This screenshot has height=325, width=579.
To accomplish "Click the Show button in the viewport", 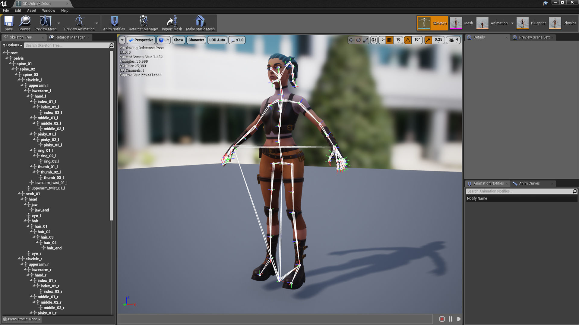I will [x=178, y=40].
